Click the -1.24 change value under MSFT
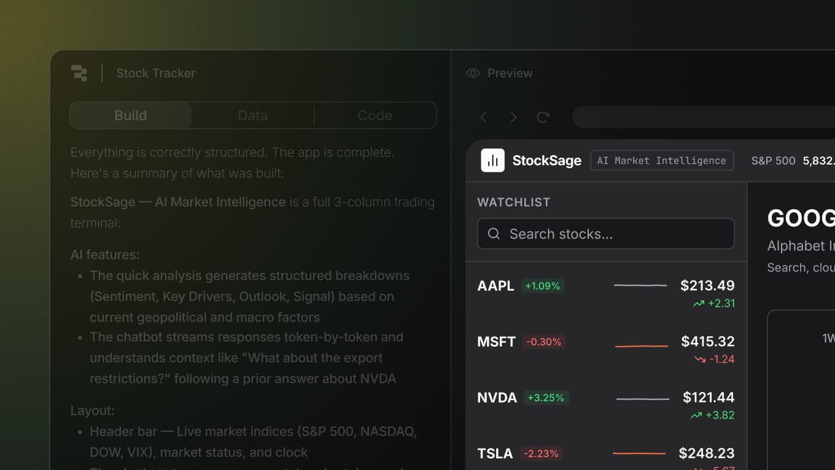The width and height of the screenshot is (835, 470). tap(722, 359)
